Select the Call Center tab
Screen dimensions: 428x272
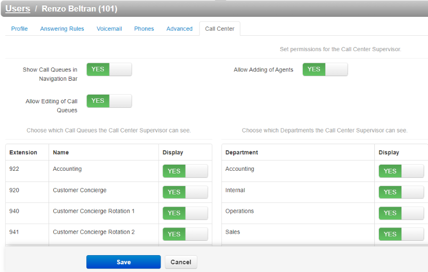pos(220,29)
